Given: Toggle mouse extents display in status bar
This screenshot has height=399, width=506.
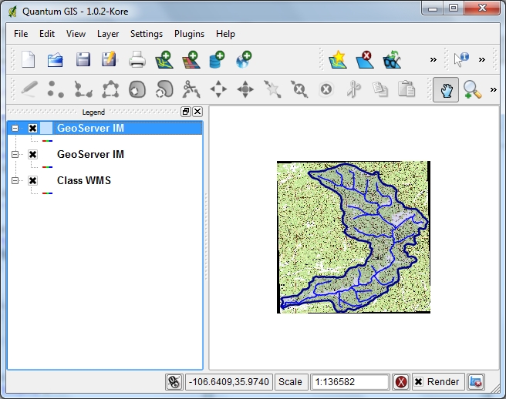Looking at the screenshot, I should tap(174, 382).
